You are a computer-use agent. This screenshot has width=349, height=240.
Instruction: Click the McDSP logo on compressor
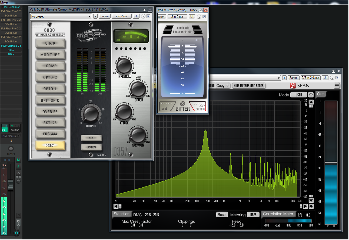(91, 35)
